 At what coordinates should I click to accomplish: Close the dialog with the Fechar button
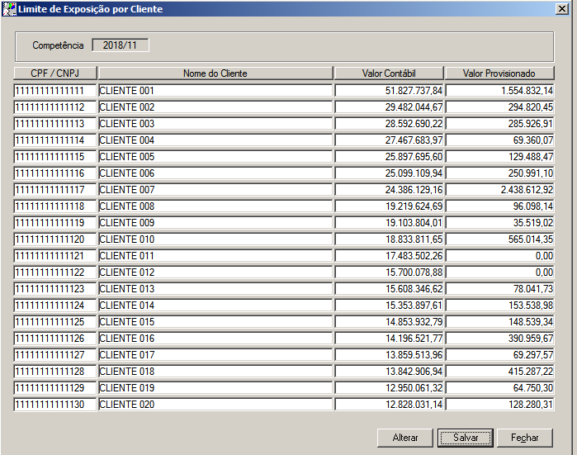pyautogui.click(x=525, y=438)
